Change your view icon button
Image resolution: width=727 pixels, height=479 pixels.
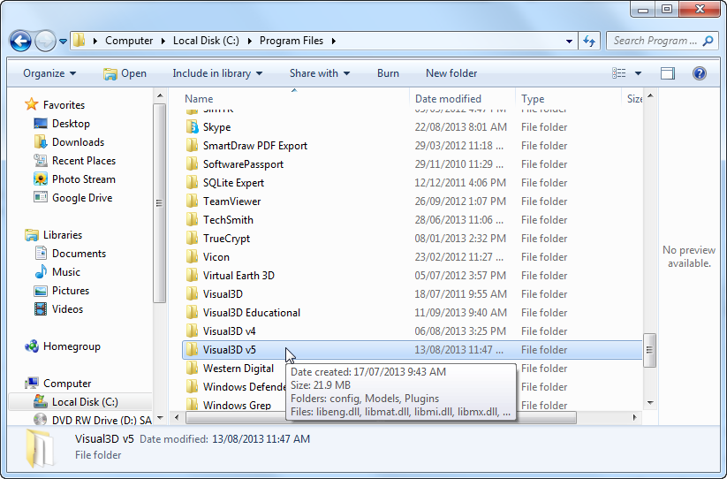[x=619, y=73]
